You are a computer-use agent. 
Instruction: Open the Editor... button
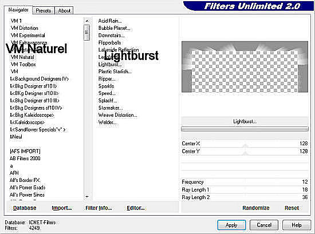click(x=136, y=208)
